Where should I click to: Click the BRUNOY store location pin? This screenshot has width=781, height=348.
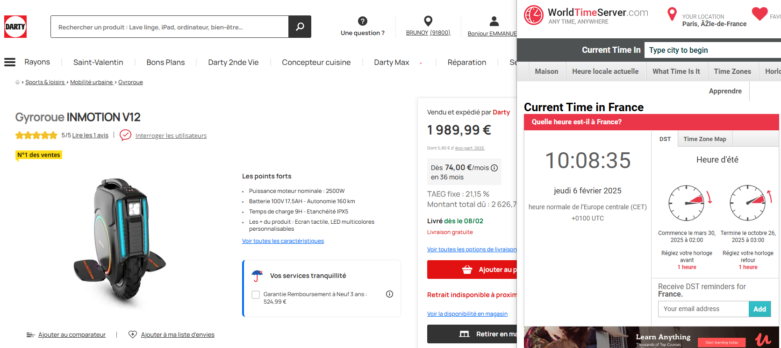[x=428, y=21]
